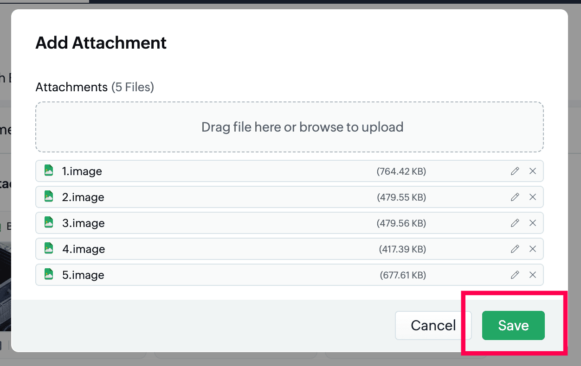Click the 764.42 KB size of 1.image
581x366 pixels.
(x=401, y=171)
